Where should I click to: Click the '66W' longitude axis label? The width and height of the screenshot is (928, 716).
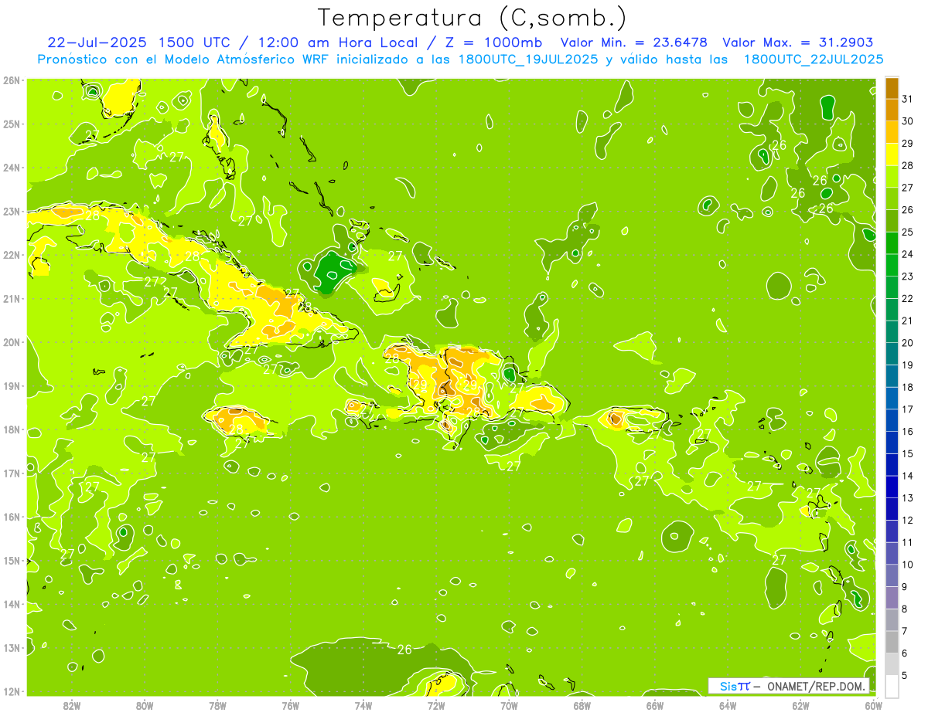tap(654, 705)
